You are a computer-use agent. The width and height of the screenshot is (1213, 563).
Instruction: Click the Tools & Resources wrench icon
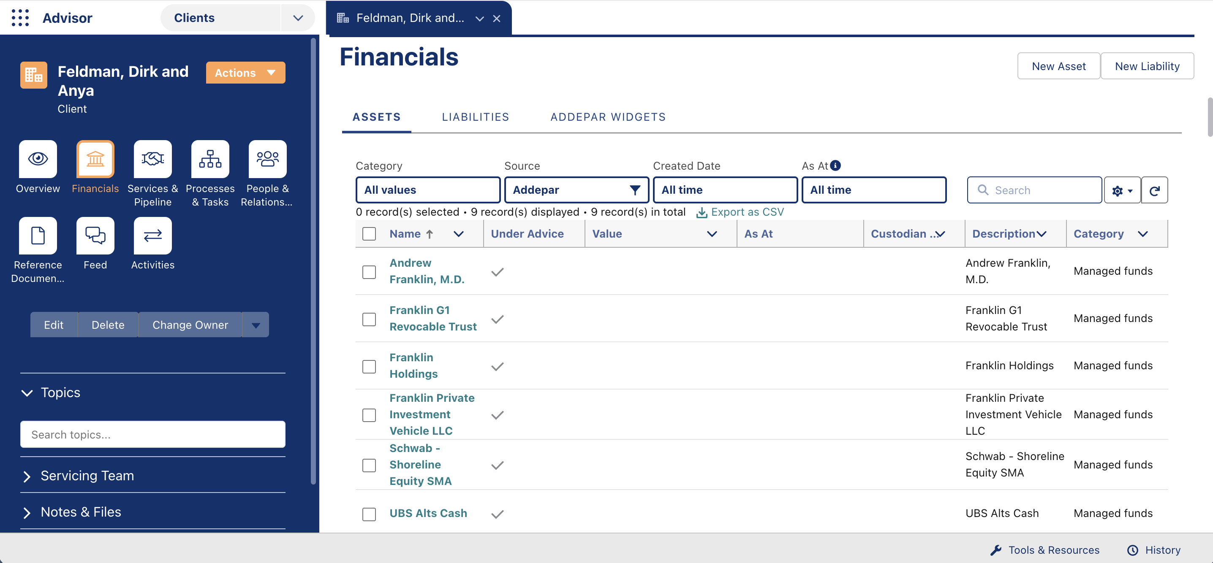(x=995, y=550)
